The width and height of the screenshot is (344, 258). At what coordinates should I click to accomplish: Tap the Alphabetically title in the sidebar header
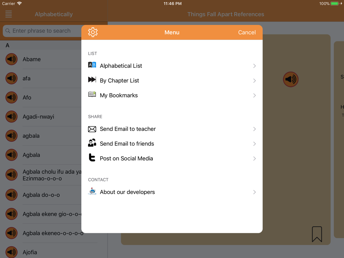(54, 14)
